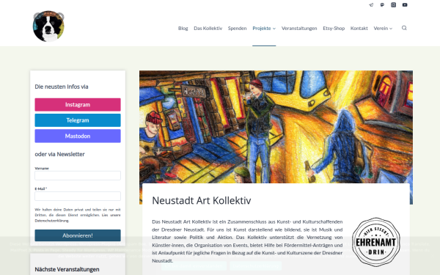Expand the Verein dropdown menu

click(x=383, y=28)
